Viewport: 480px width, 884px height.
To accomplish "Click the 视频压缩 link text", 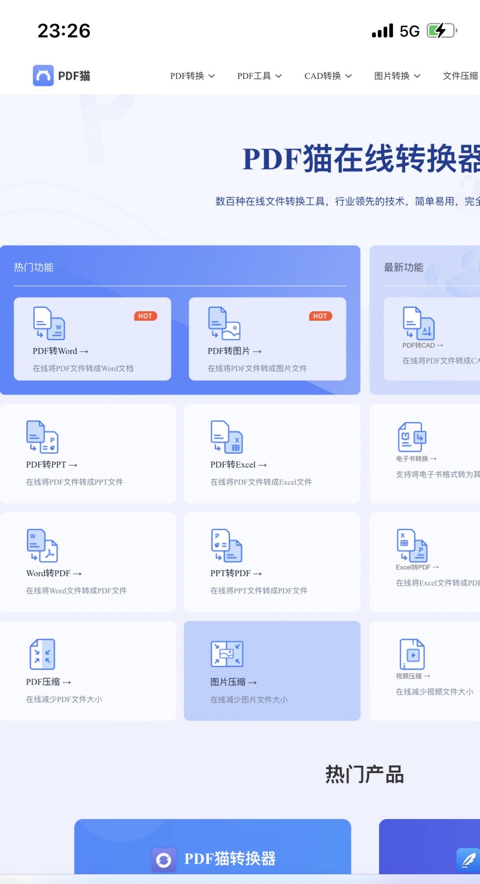I will (x=413, y=676).
